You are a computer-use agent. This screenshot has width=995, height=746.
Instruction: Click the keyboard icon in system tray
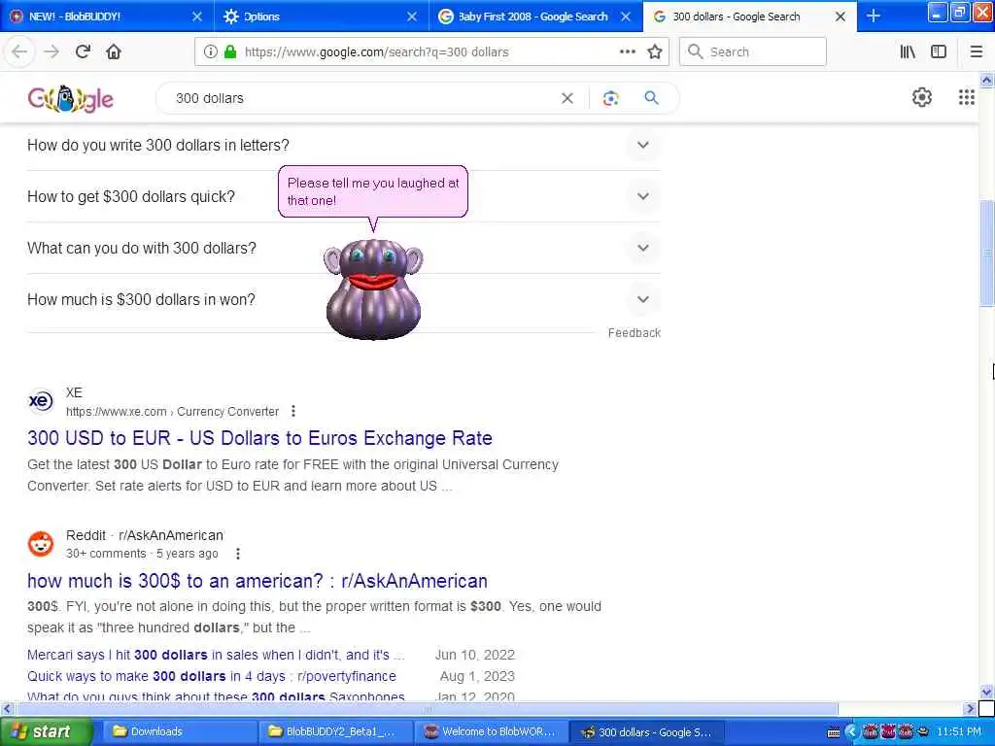click(x=834, y=732)
